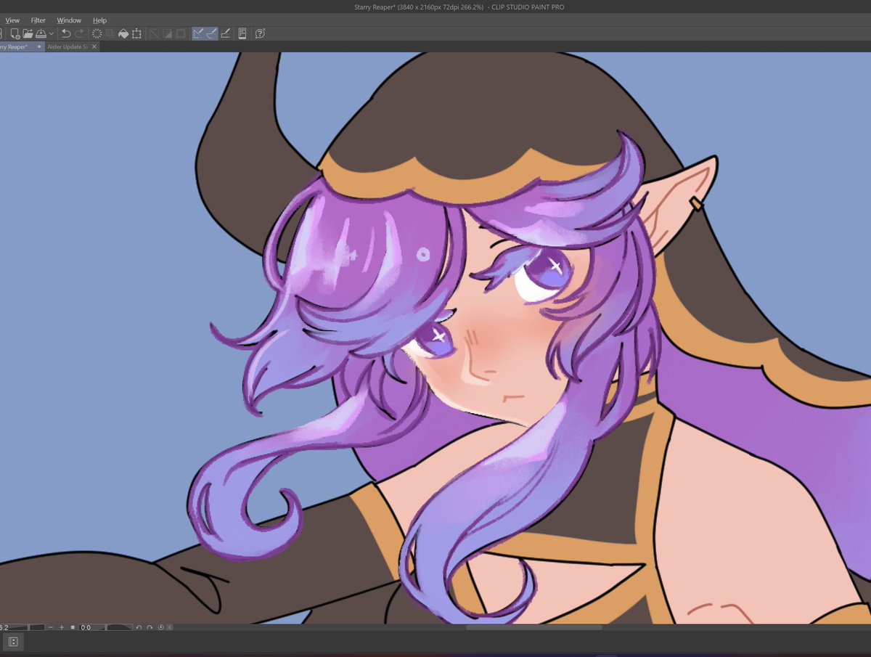Undo the last action

[66, 33]
